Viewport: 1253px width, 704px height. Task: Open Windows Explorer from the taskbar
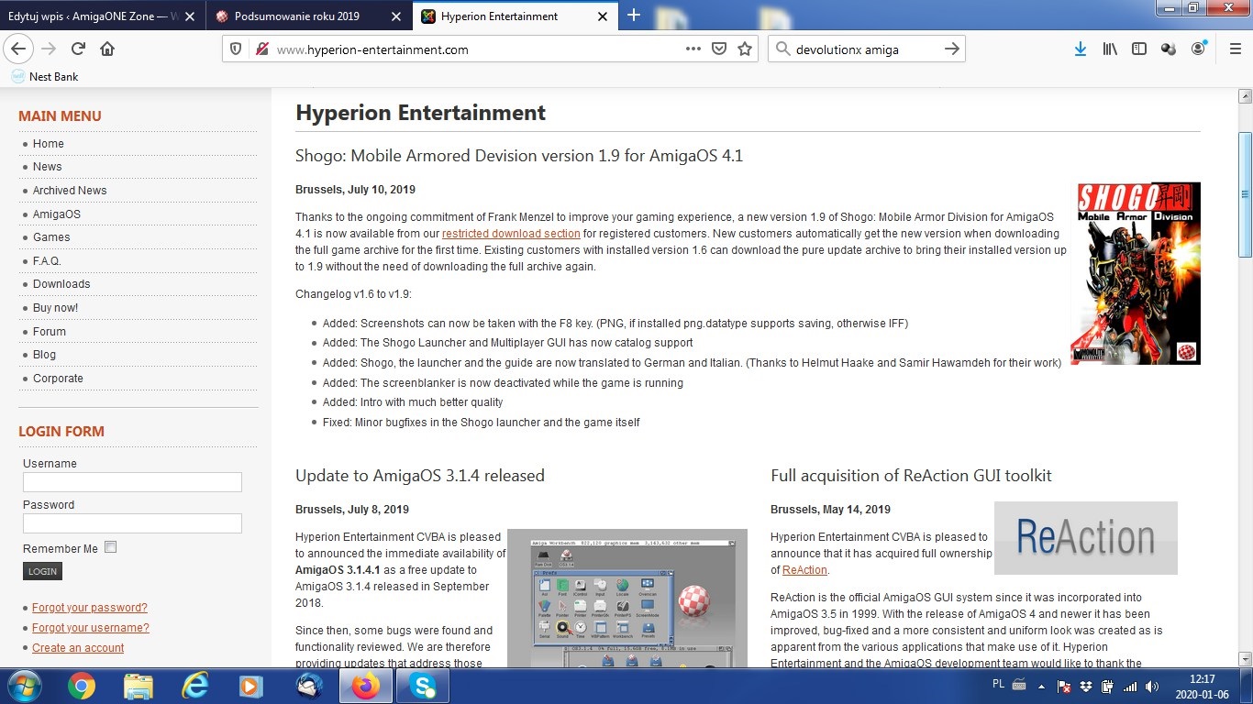[139, 686]
